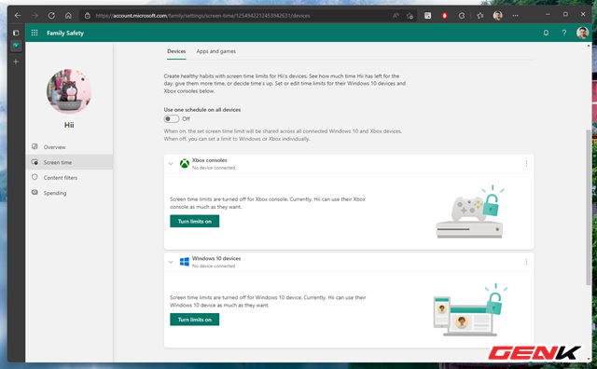597x369 pixels.
Task: Open Overview in sidebar
Action: 69,147
